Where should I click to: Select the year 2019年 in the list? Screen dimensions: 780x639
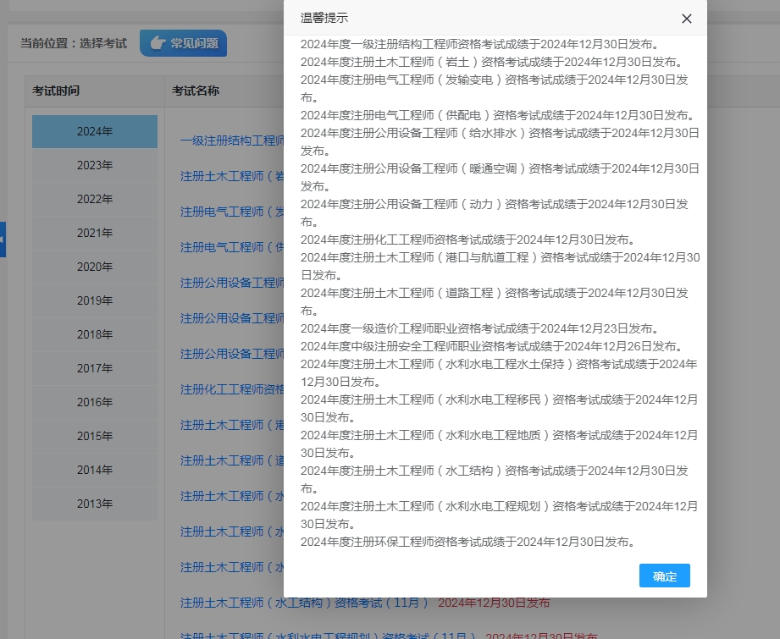click(x=94, y=300)
